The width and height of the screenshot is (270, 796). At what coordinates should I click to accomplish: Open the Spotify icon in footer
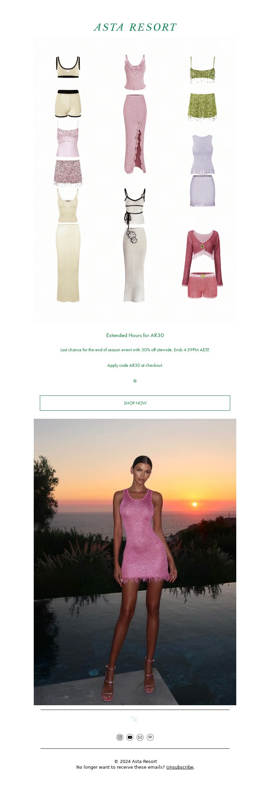150,737
